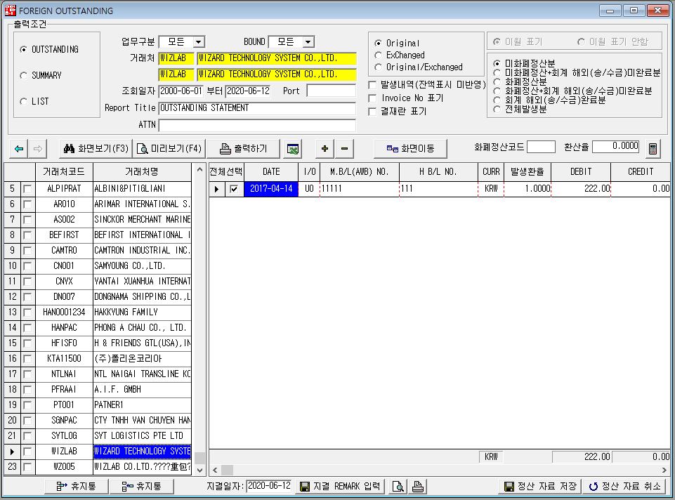The image size is (675, 500).
Task: Select 전체발생분 radio option
Action: 520,110
